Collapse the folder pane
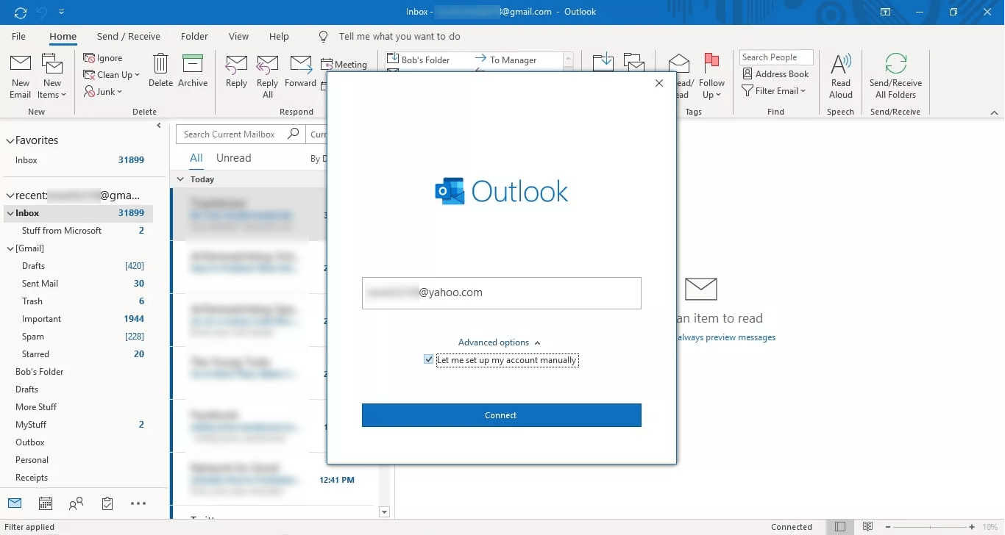Screen dimensions: 1005x535 tap(159, 126)
